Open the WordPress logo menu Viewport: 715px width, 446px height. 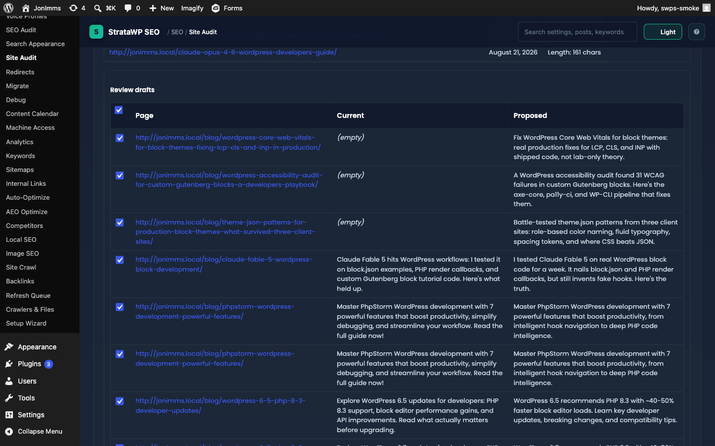point(8,8)
